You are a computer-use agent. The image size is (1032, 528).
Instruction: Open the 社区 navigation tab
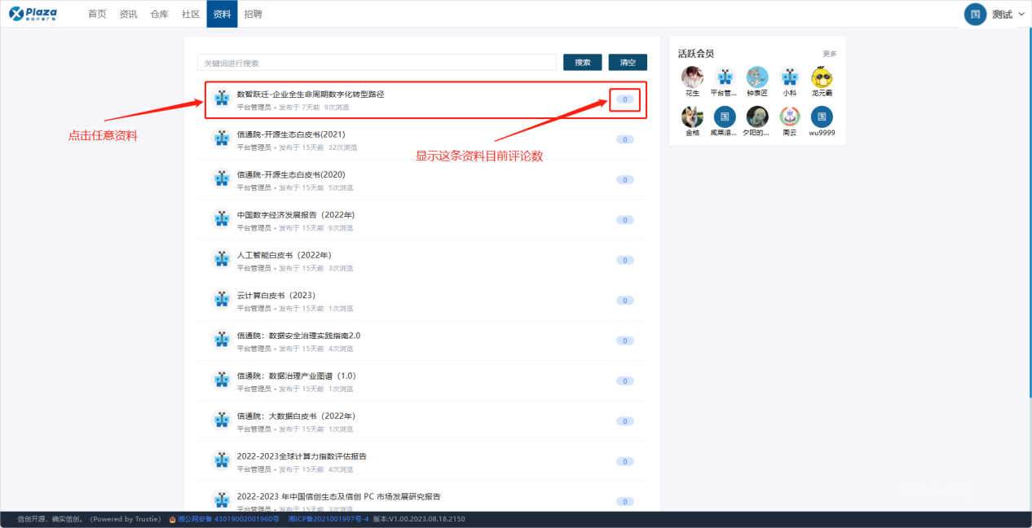tap(191, 14)
